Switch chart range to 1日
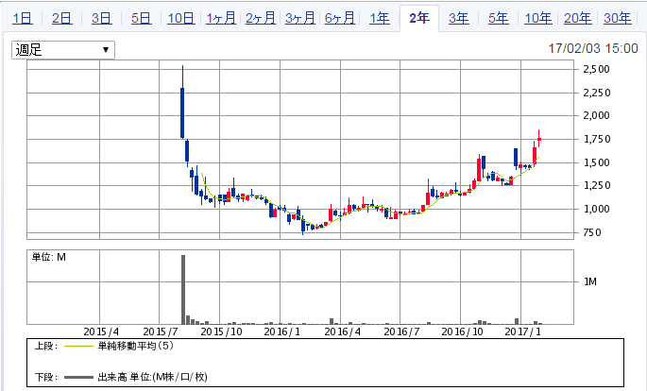 click(23, 18)
